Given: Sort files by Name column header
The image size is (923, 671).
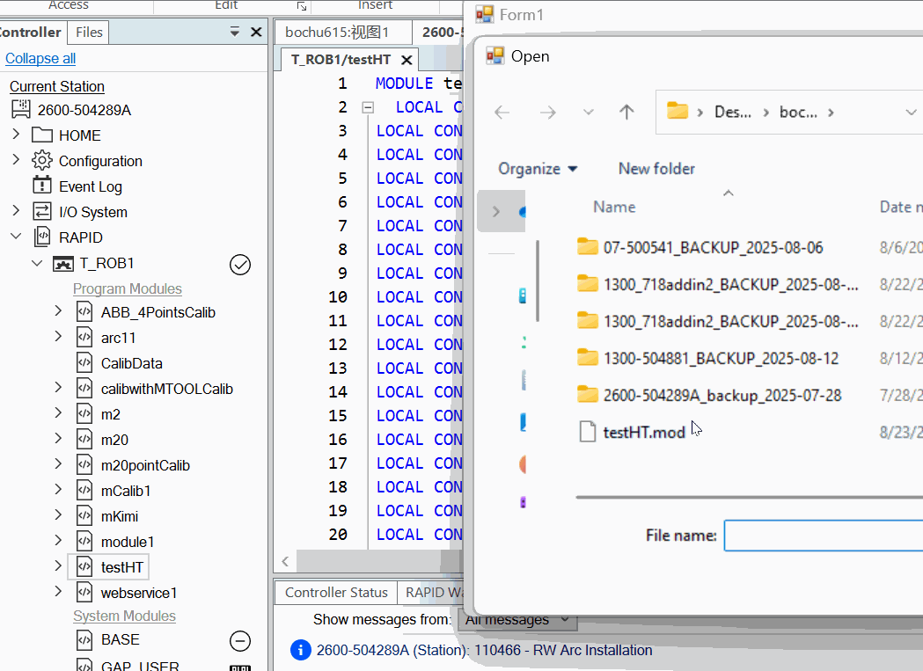Looking at the screenshot, I should point(614,207).
